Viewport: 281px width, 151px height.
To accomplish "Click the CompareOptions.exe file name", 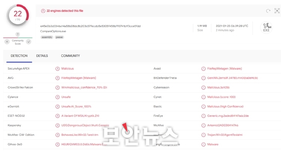I will (x=53, y=31).
